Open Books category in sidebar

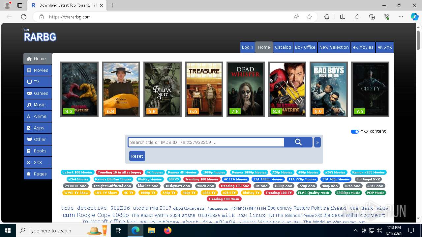pos(38,151)
